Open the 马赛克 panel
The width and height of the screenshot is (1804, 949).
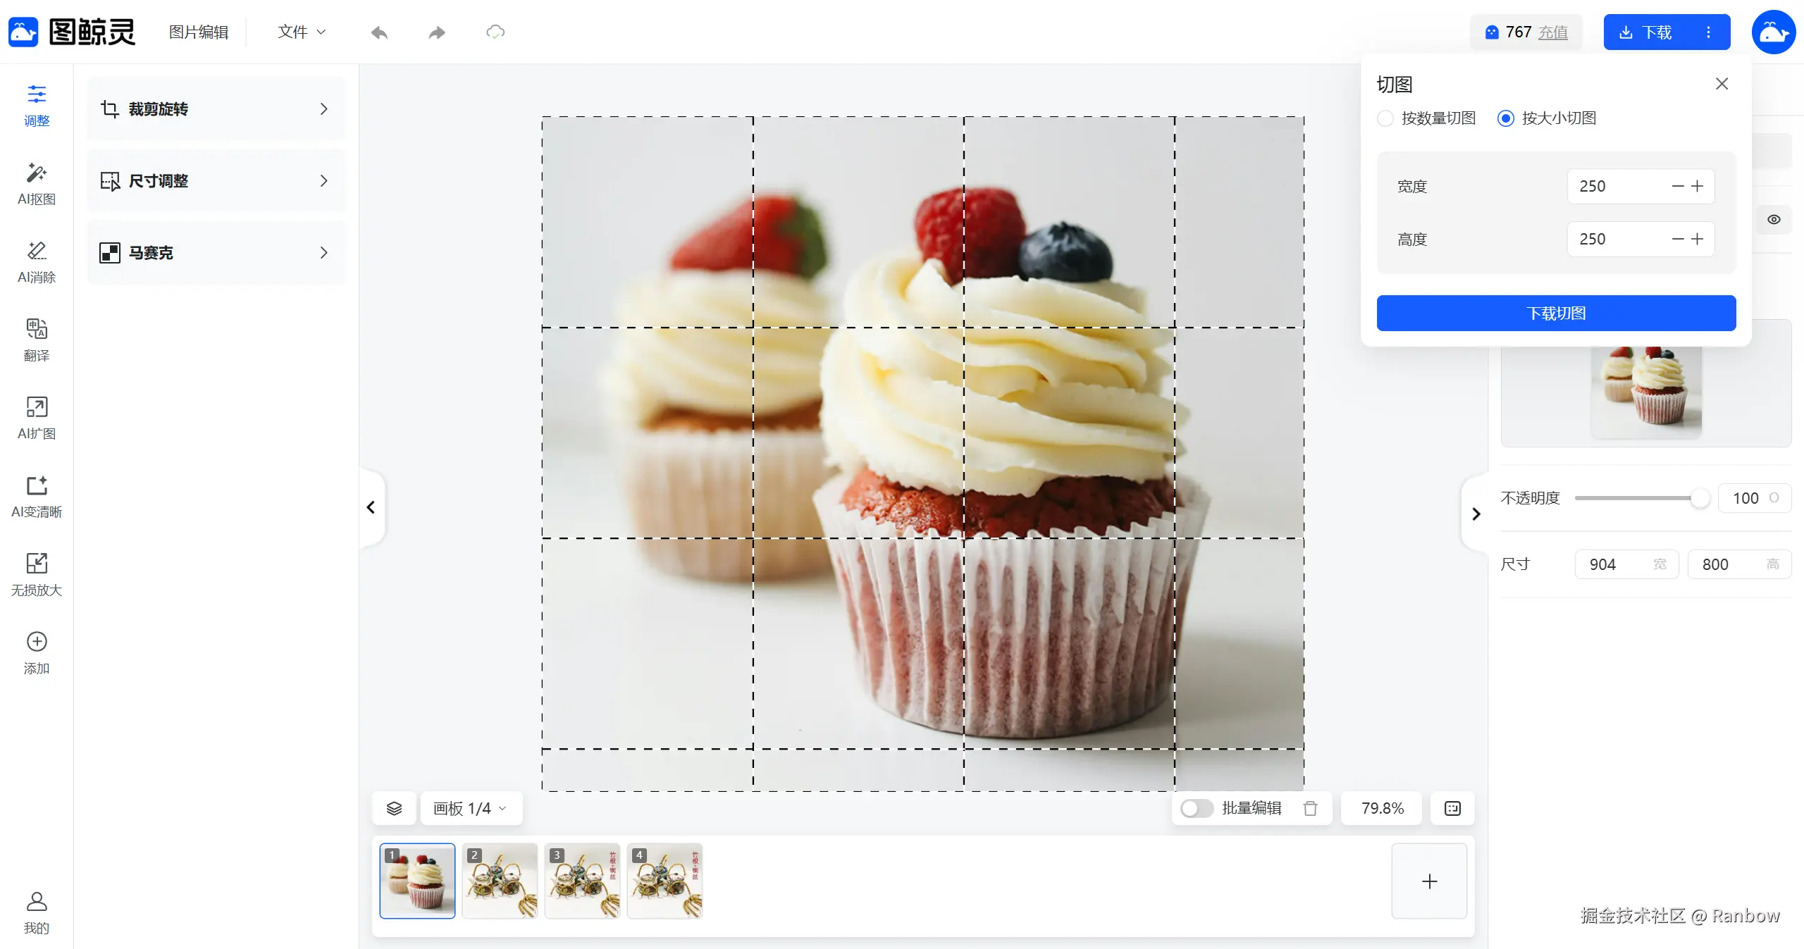pos(216,253)
